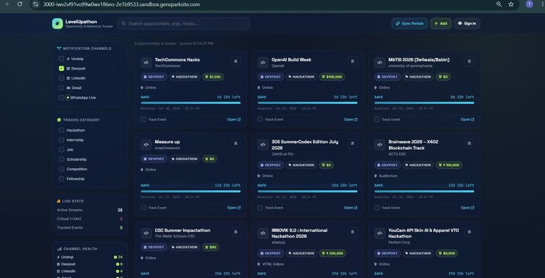This screenshot has width=545, height=278.
Task: Click the ₹ 200,000 prize tag
Action: tap(332, 254)
